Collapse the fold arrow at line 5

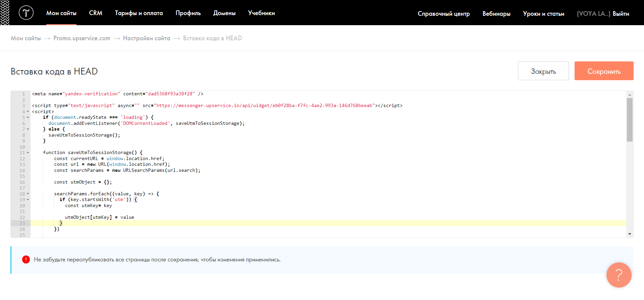(x=28, y=117)
